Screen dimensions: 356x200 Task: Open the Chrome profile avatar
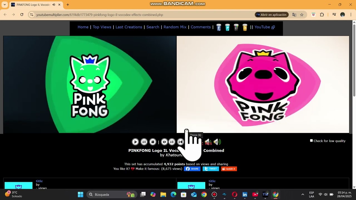click(x=343, y=15)
